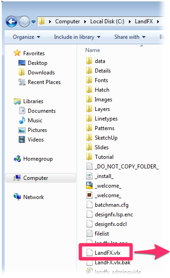Select the Details folder
The height and width of the screenshot is (278, 170).
103,71
